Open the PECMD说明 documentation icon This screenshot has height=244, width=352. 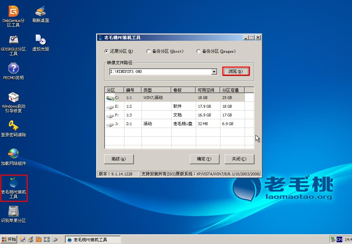tap(13, 69)
